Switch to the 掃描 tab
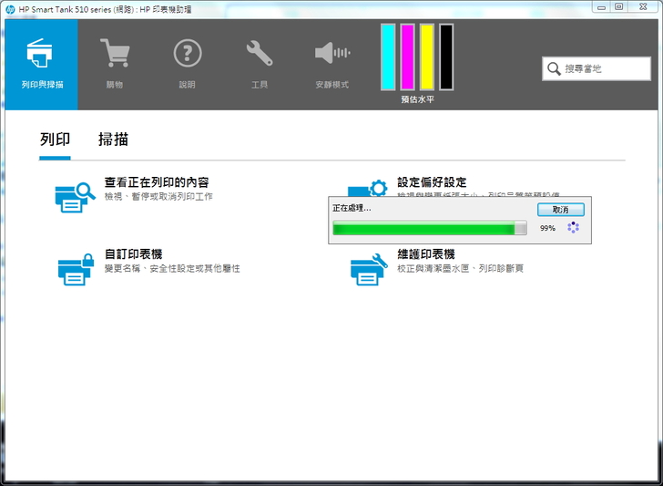Image resolution: width=663 pixels, height=486 pixels. 113,140
